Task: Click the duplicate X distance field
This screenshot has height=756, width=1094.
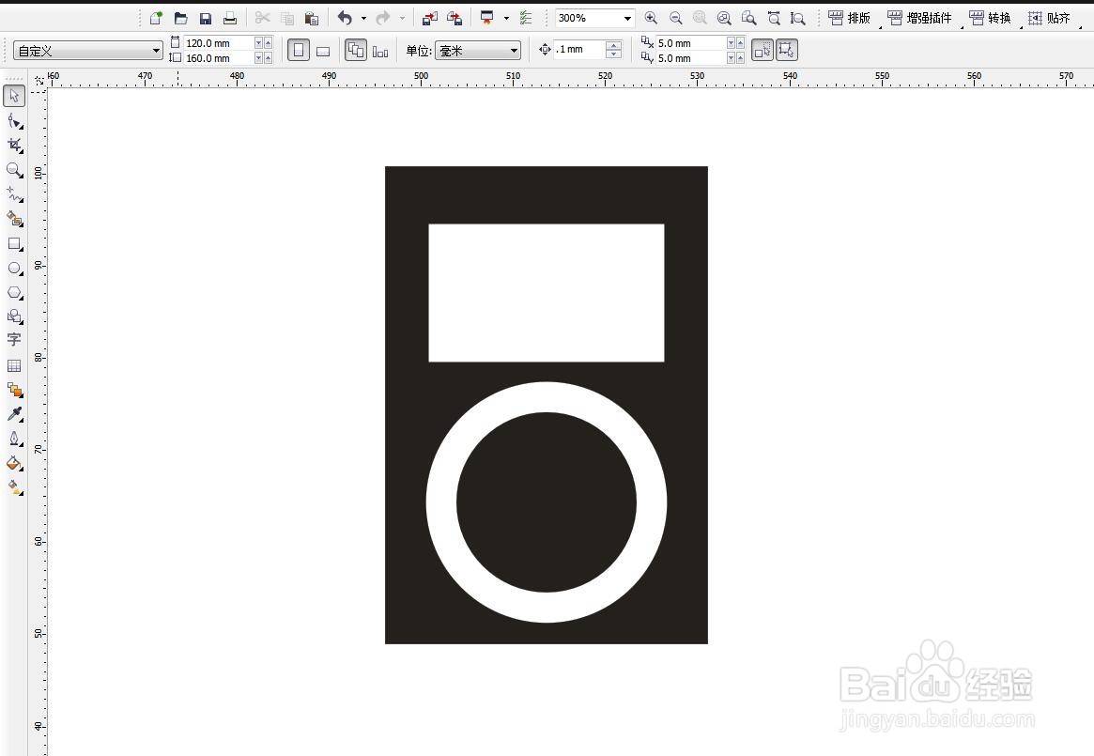Action: pyautogui.click(x=690, y=43)
